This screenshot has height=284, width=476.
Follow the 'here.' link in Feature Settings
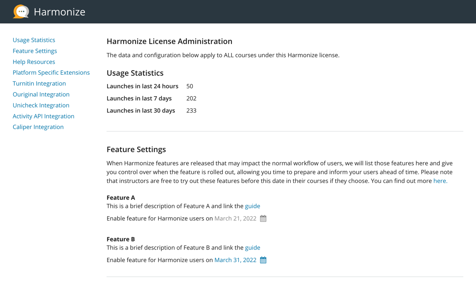(x=440, y=181)
